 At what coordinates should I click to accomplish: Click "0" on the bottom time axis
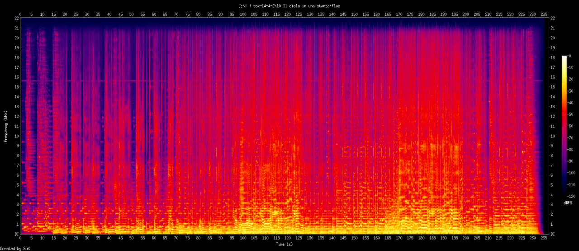coord(20,239)
